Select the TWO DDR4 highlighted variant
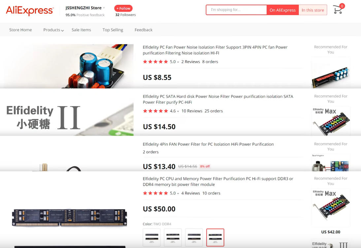This screenshot has height=248, width=361. 215,237
